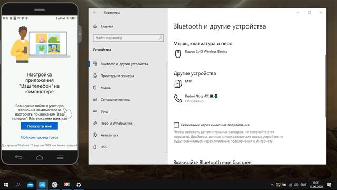The height and width of the screenshot is (190, 337).
Task: Open the taskbar clock and date
Action: tap(316, 185)
